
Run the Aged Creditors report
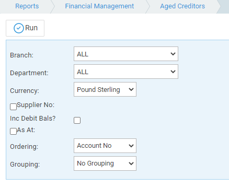click(x=25, y=28)
